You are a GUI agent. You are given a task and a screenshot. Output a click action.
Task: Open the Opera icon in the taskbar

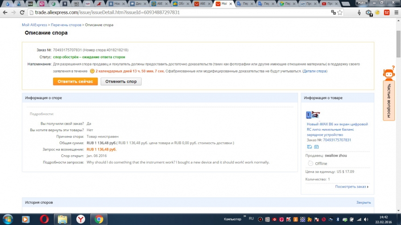pyautogui.click(x=44, y=219)
